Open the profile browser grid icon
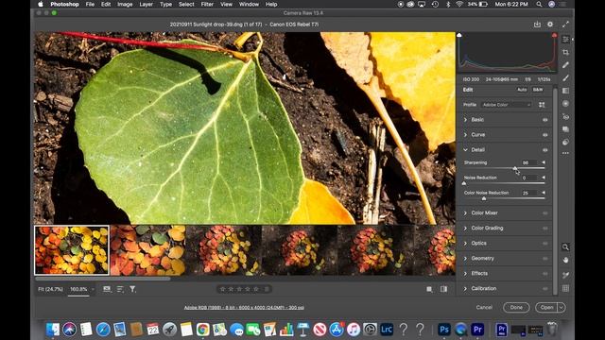Image resolution: width=605 pixels, height=340 pixels. 542,105
